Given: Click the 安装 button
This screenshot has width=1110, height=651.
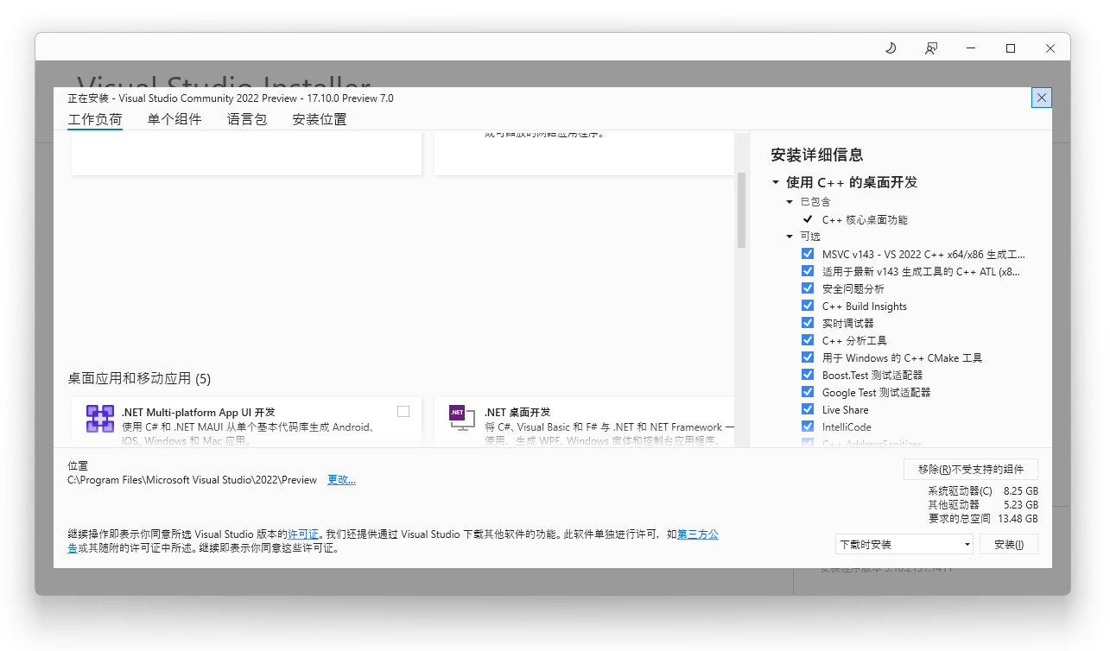Looking at the screenshot, I should [1008, 545].
